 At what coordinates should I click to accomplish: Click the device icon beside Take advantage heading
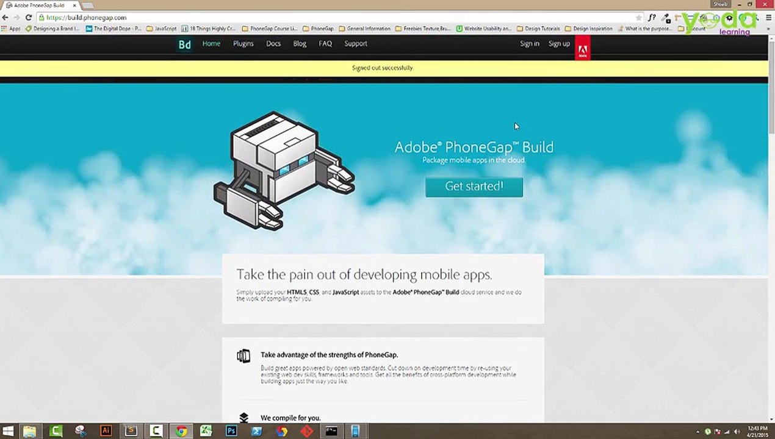(243, 356)
